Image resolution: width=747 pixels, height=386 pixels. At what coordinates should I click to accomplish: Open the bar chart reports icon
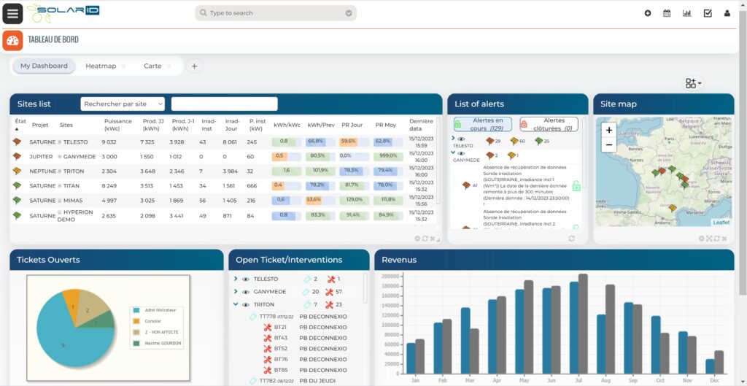click(687, 13)
